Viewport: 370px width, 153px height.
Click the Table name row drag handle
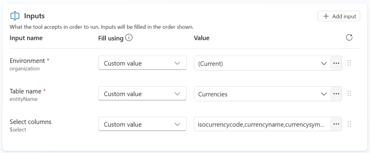pos(349,94)
